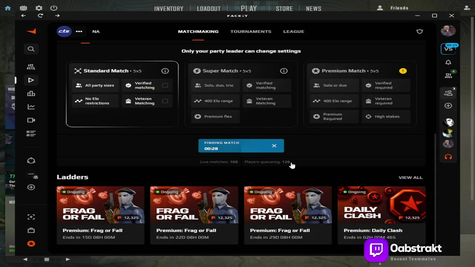Open the rankings bar-chart icon in sidebar
The height and width of the screenshot is (267, 475).
31,93
